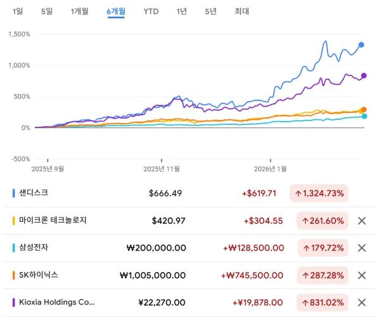Click the $666.49 price value
Image resolution: width=380 pixels, height=317 pixels.
click(x=165, y=193)
